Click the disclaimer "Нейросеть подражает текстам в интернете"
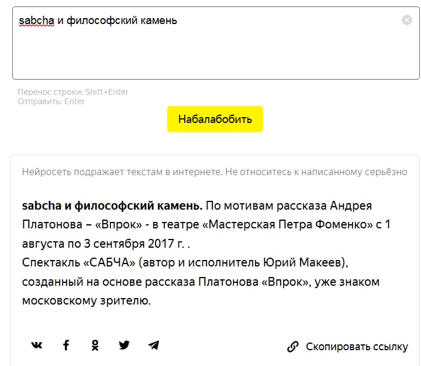 click(122, 172)
